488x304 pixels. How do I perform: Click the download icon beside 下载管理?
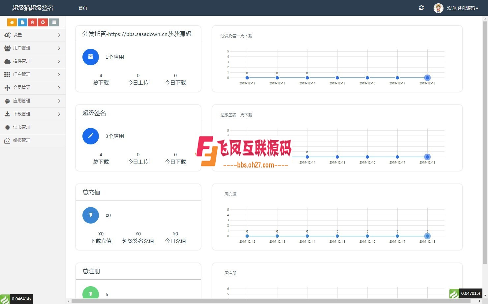point(7,114)
